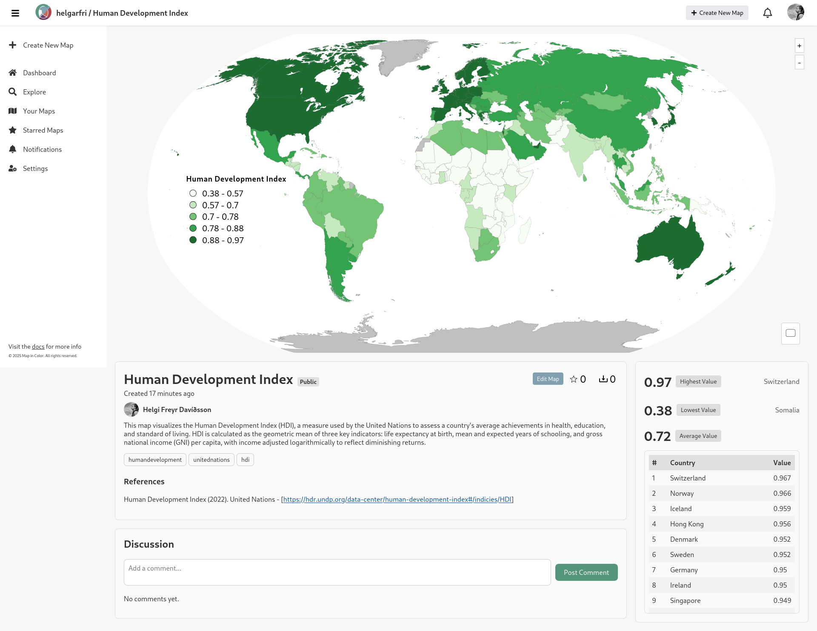Image resolution: width=817 pixels, height=631 pixels.
Task: Click the docs link in sidebar footer
Action: pyautogui.click(x=38, y=347)
